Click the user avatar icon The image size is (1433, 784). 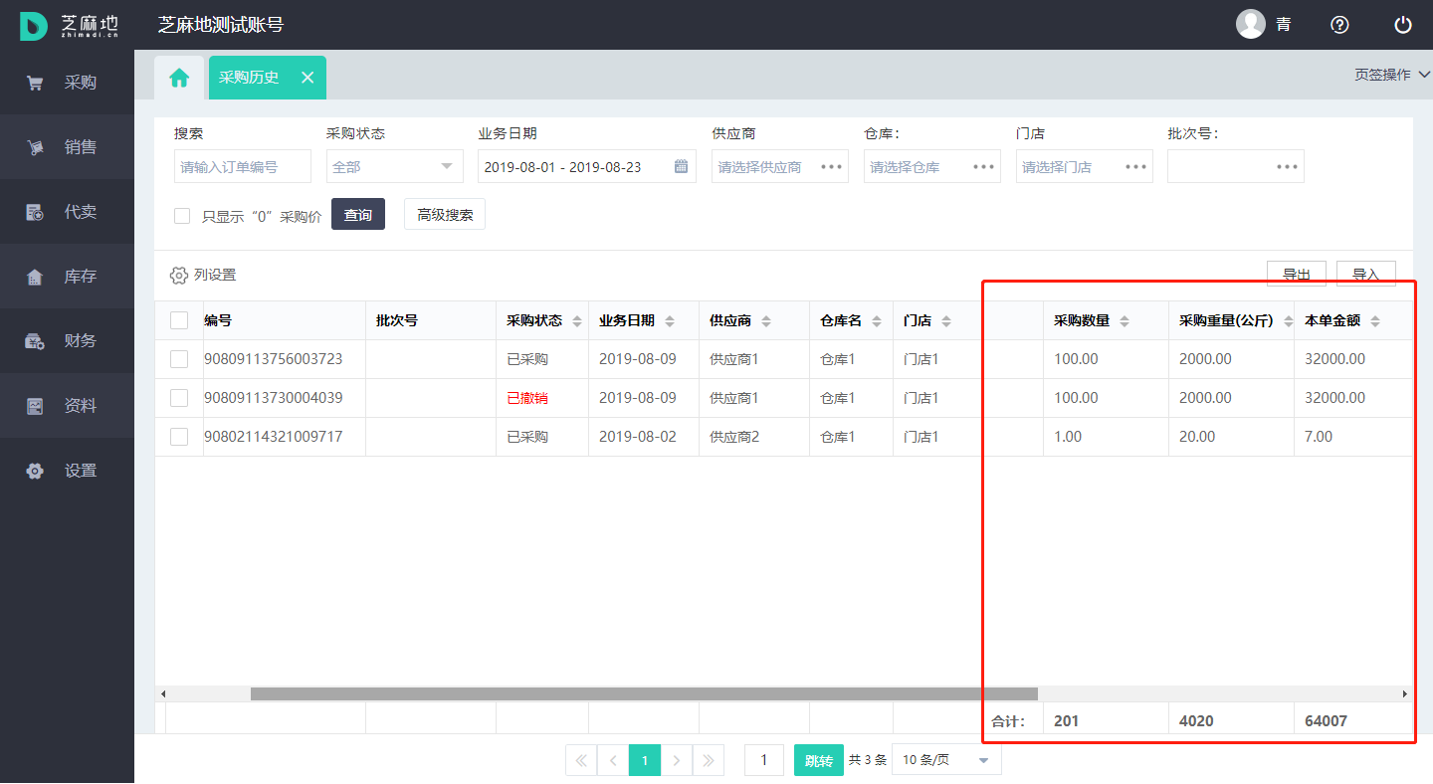click(x=1251, y=24)
